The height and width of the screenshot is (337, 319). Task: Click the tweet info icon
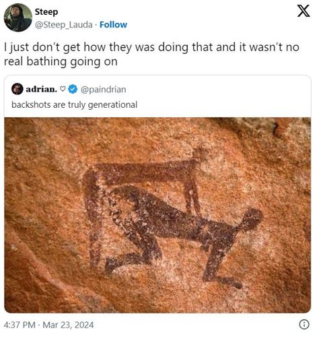[304, 324]
